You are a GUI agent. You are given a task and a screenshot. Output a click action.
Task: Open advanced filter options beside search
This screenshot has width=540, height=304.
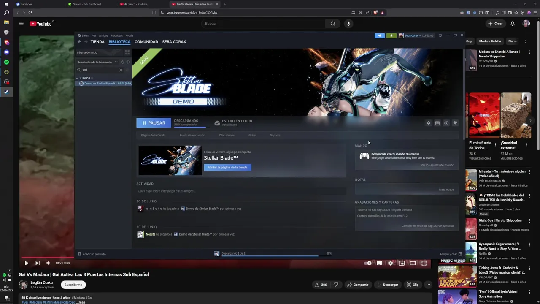[x=128, y=70]
